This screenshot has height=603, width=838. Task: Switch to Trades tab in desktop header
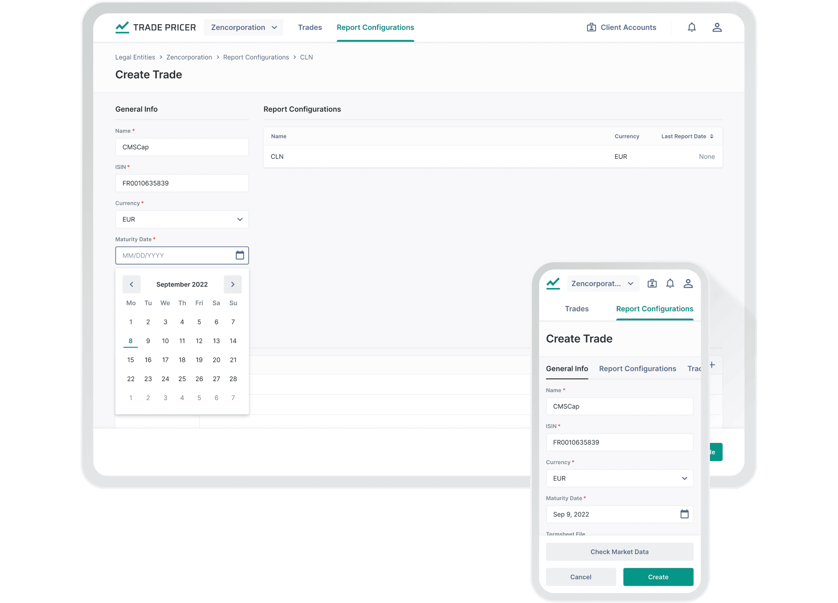point(310,27)
